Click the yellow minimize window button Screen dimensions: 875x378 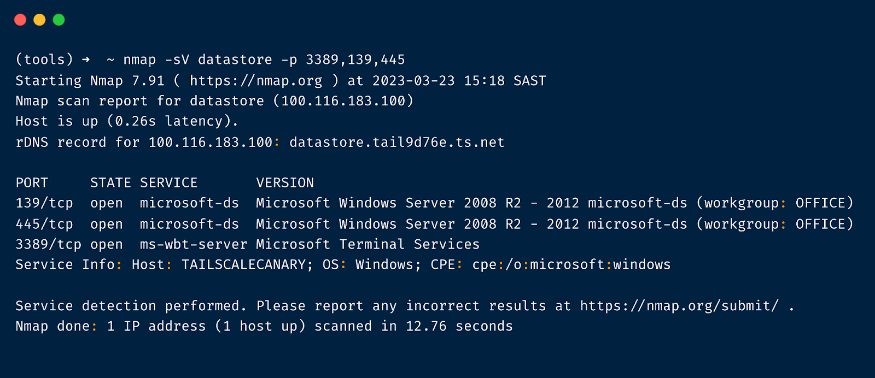click(x=39, y=20)
